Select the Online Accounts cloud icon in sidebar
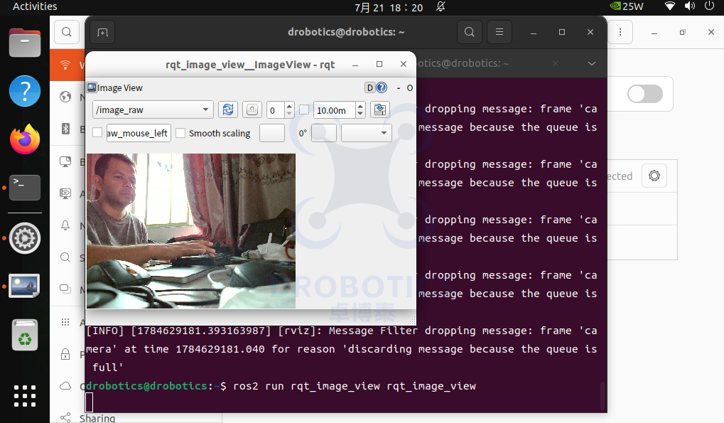 (x=65, y=386)
